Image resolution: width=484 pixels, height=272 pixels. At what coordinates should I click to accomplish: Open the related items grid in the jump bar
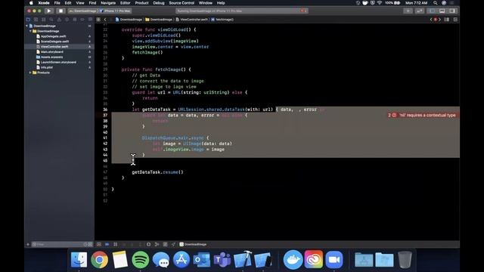[x=98, y=20]
